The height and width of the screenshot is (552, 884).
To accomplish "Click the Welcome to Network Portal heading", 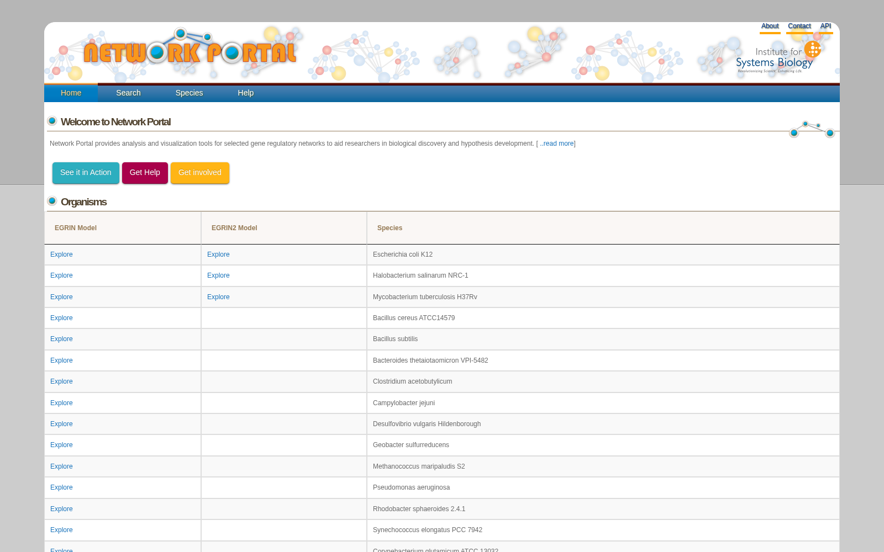I will pyautogui.click(x=115, y=122).
